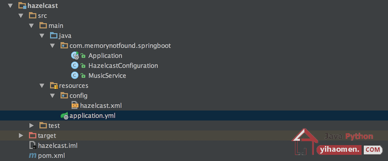
Task: Expand the target folder arrow
Action: 21,135
